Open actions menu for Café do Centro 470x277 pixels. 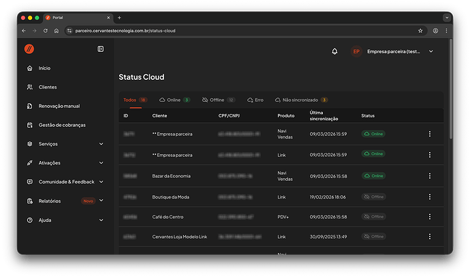click(430, 217)
